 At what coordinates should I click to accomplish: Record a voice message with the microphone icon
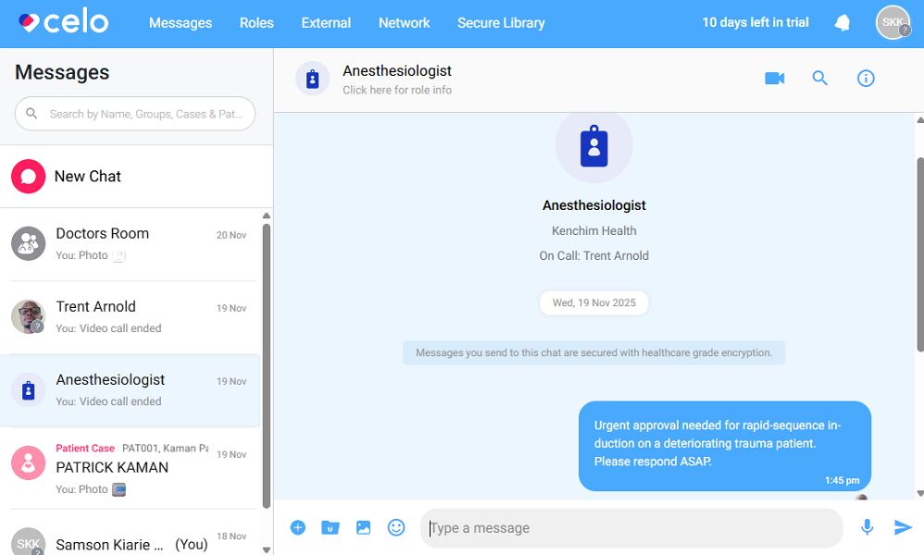point(867,526)
